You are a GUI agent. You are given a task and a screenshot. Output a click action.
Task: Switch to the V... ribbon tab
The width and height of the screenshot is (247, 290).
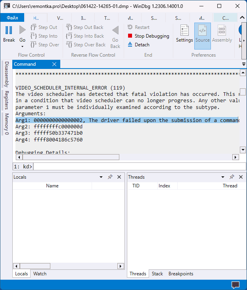(x=60, y=18)
